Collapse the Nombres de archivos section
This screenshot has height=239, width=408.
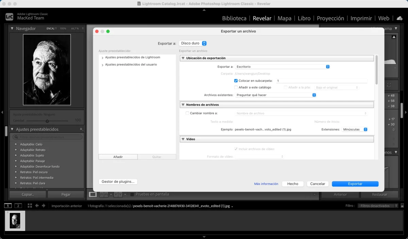(x=183, y=105)
